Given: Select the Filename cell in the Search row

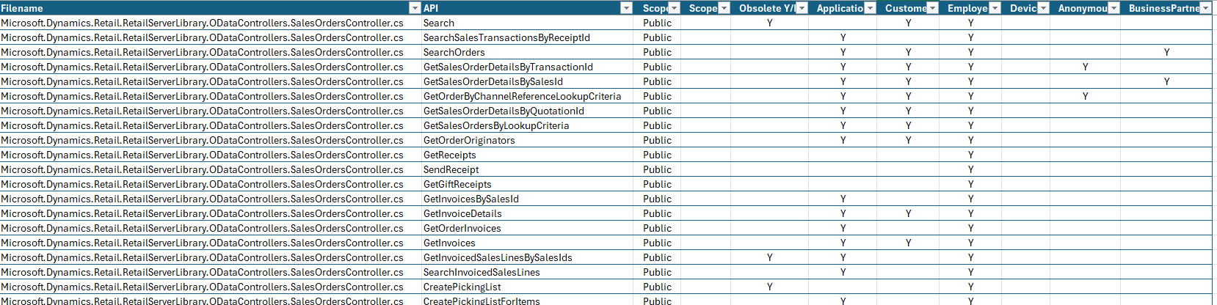Looking at the screenshot, I should pos(211,23).
